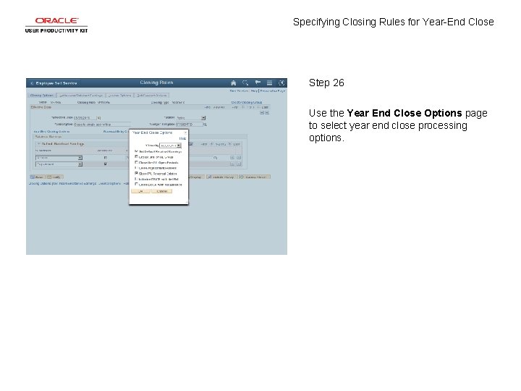Add an effective-dated row with plus icon
The image size is (521, 391).
pyautogui.click(x=262, y=113)
